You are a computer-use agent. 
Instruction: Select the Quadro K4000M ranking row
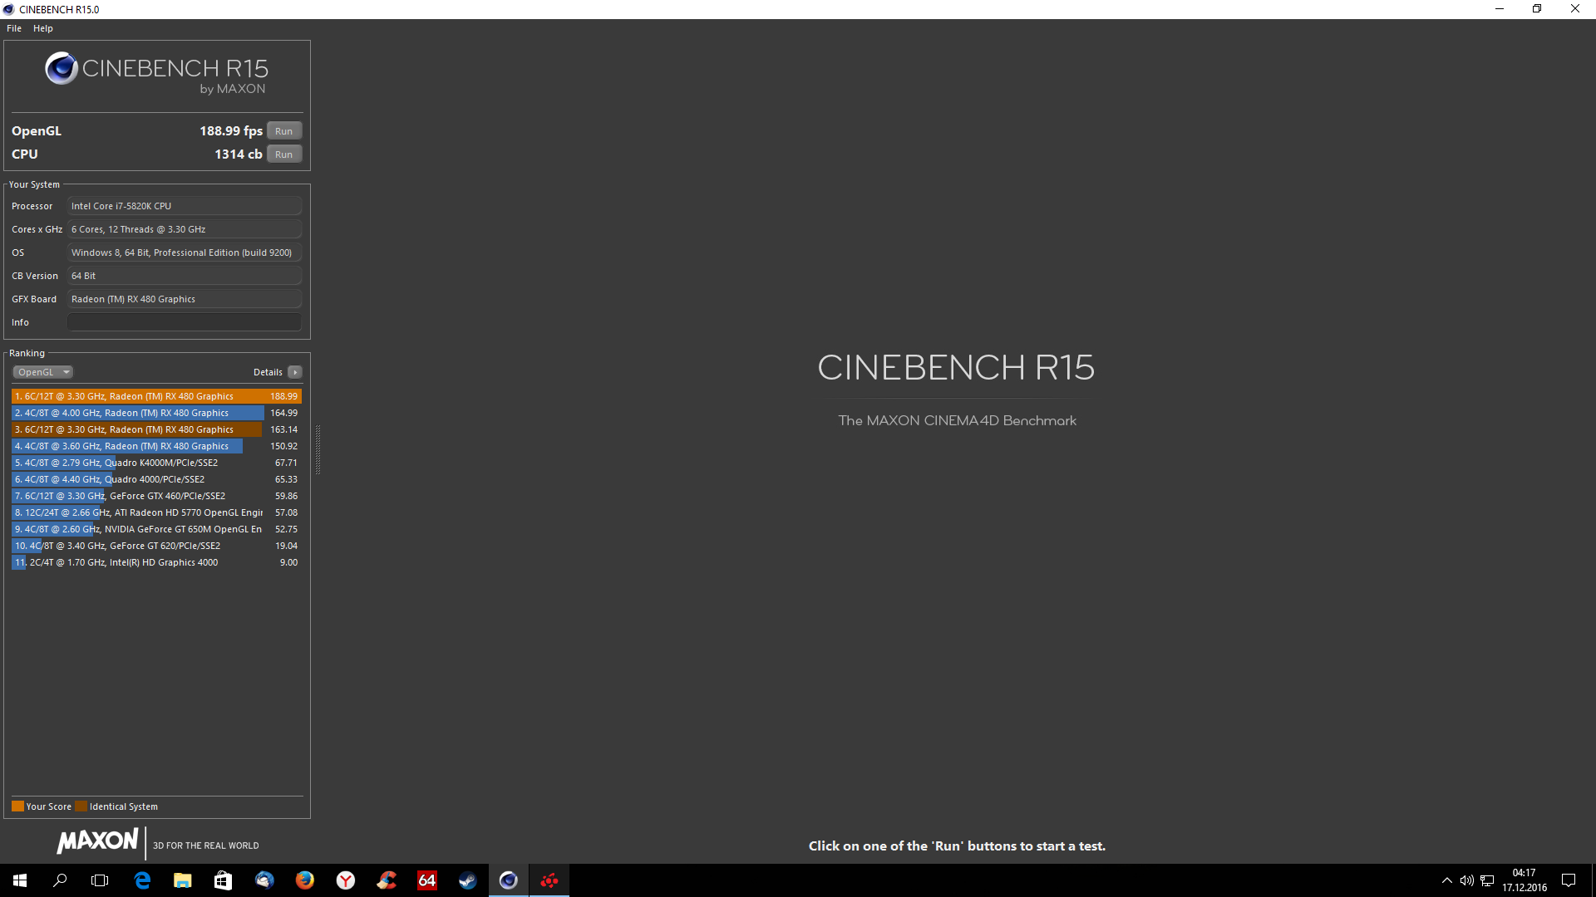pos(156,463)
